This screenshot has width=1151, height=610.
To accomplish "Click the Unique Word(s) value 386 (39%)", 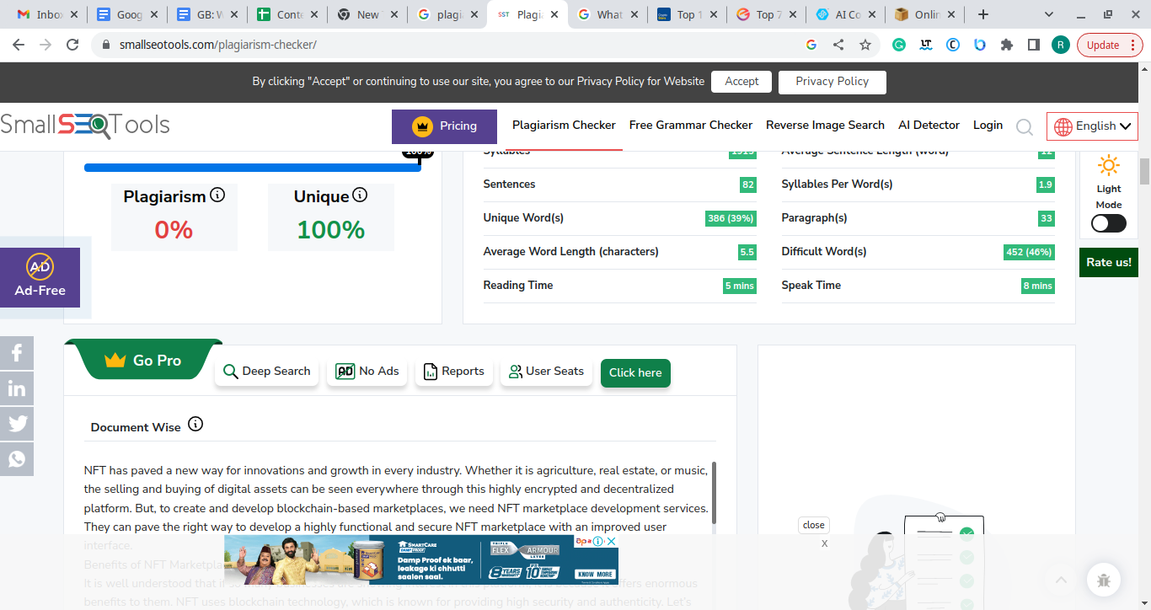I will point(731,218).
